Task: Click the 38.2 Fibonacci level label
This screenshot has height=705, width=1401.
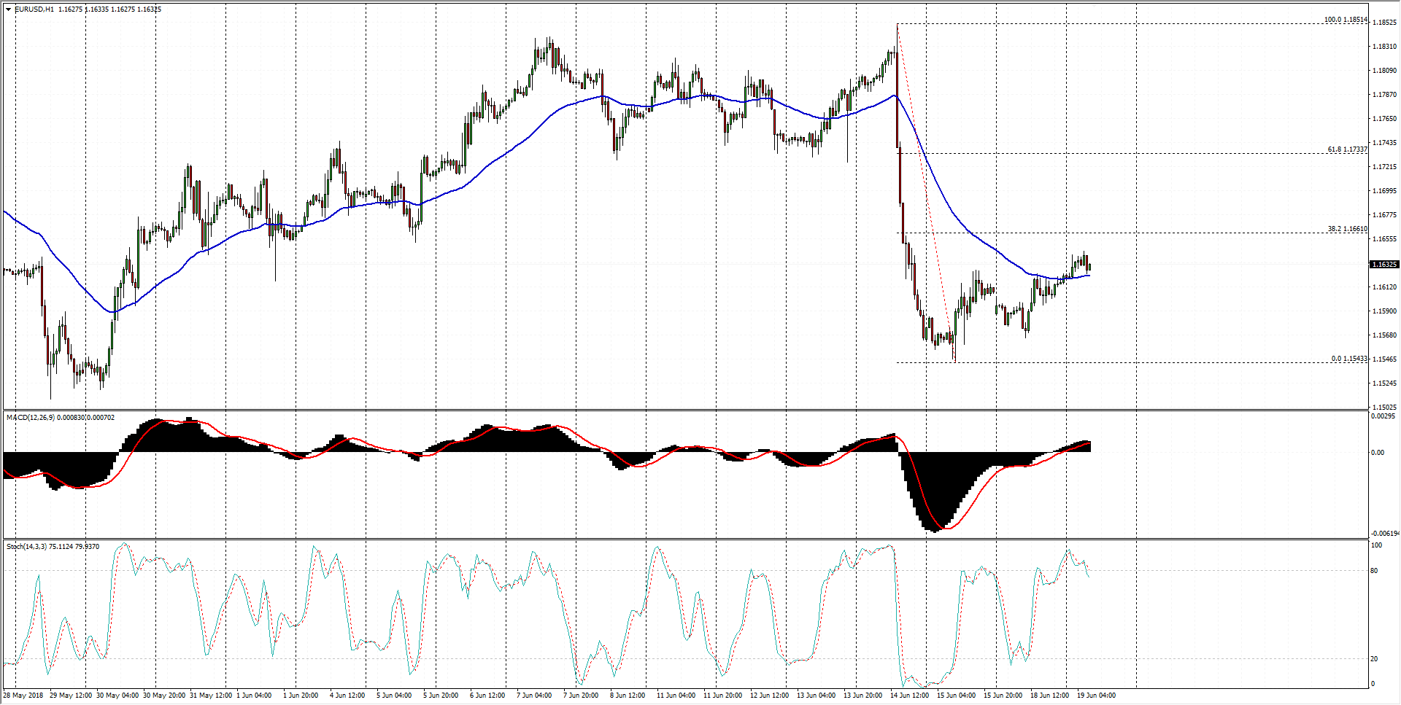Action: (x=1346, y=229)
